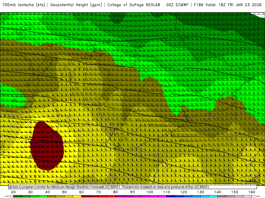Screen dimensions: 265x198
Task: Click the 100 value on the color scale
Action: [x=150, y=192]
